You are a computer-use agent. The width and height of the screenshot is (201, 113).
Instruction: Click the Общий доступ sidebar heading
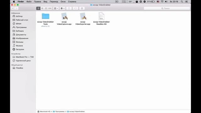(17, 65)
